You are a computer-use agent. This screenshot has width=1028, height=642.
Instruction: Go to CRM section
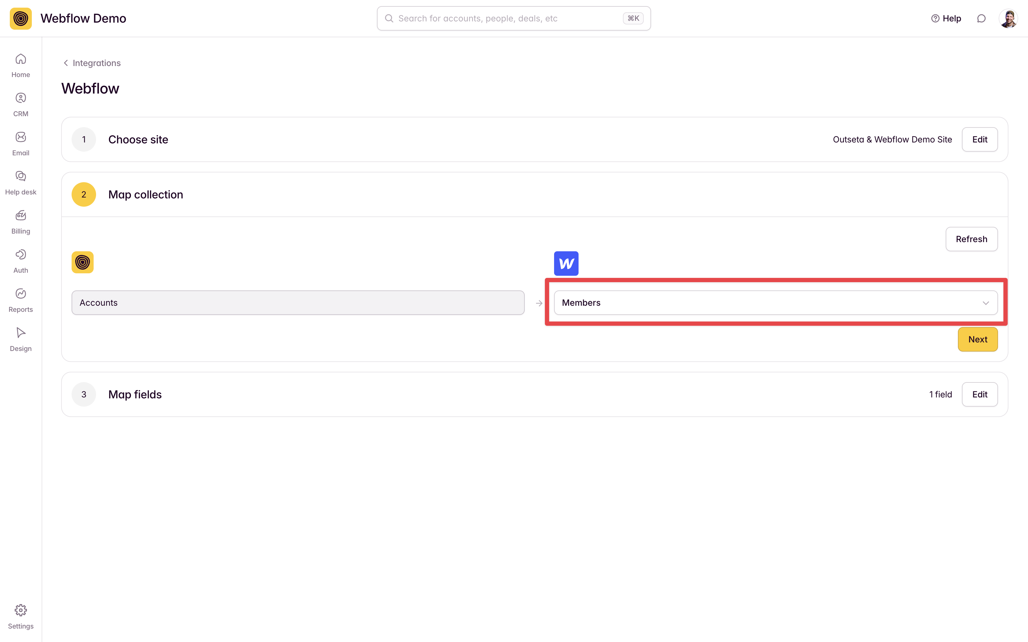pos(20,105)
